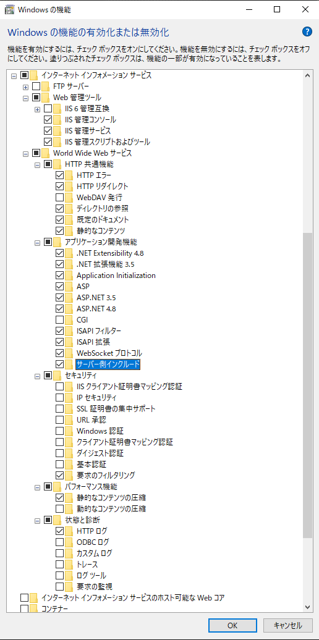The height and width of the screenshot is (640, 319).
Task: Click the folder icon beside Windows 認証
Action: point(69,431)
